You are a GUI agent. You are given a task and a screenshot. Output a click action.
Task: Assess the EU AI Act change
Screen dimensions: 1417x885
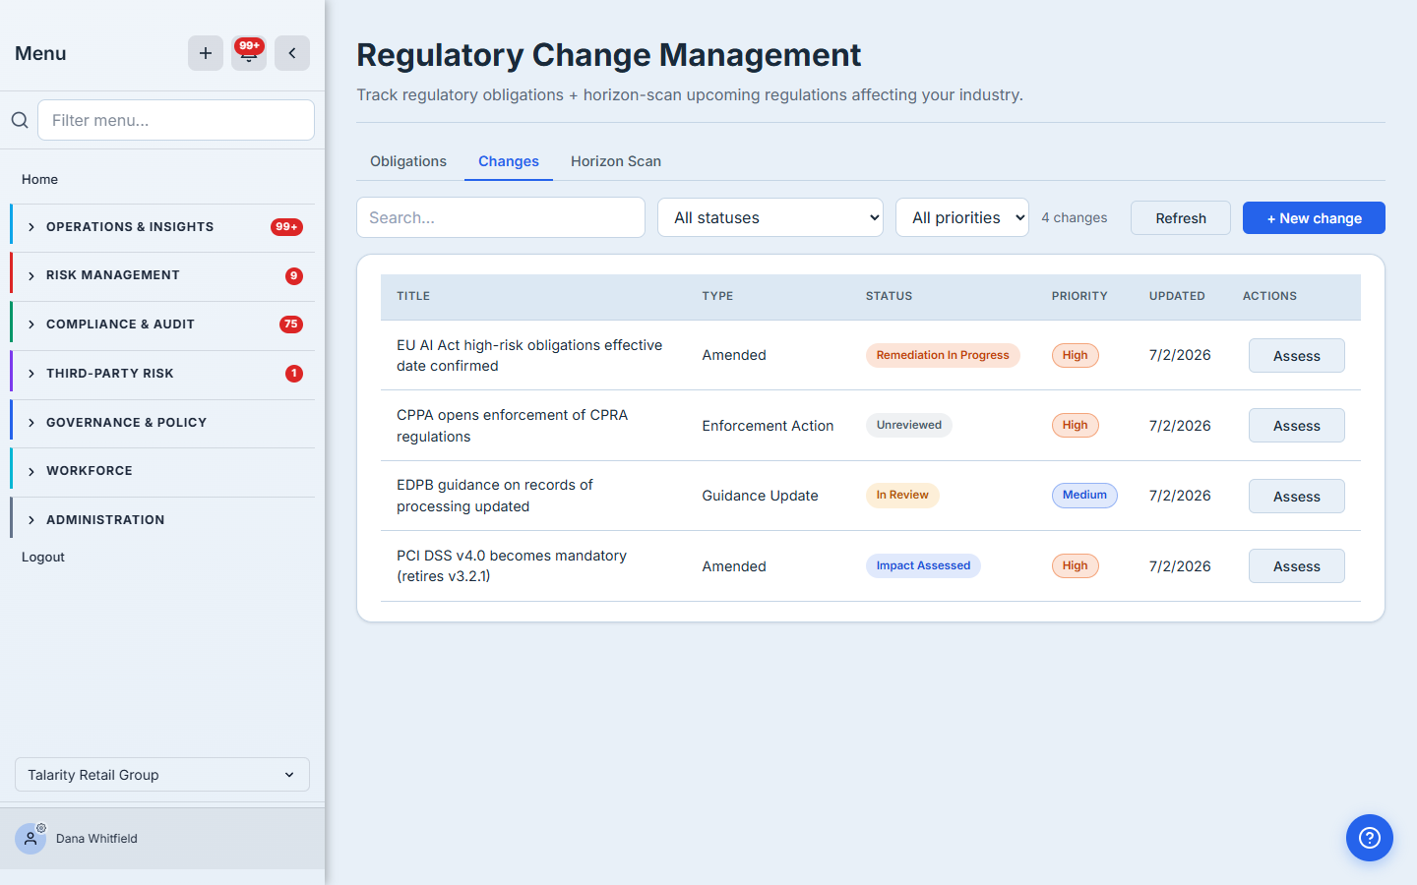tap(1297, 356)
